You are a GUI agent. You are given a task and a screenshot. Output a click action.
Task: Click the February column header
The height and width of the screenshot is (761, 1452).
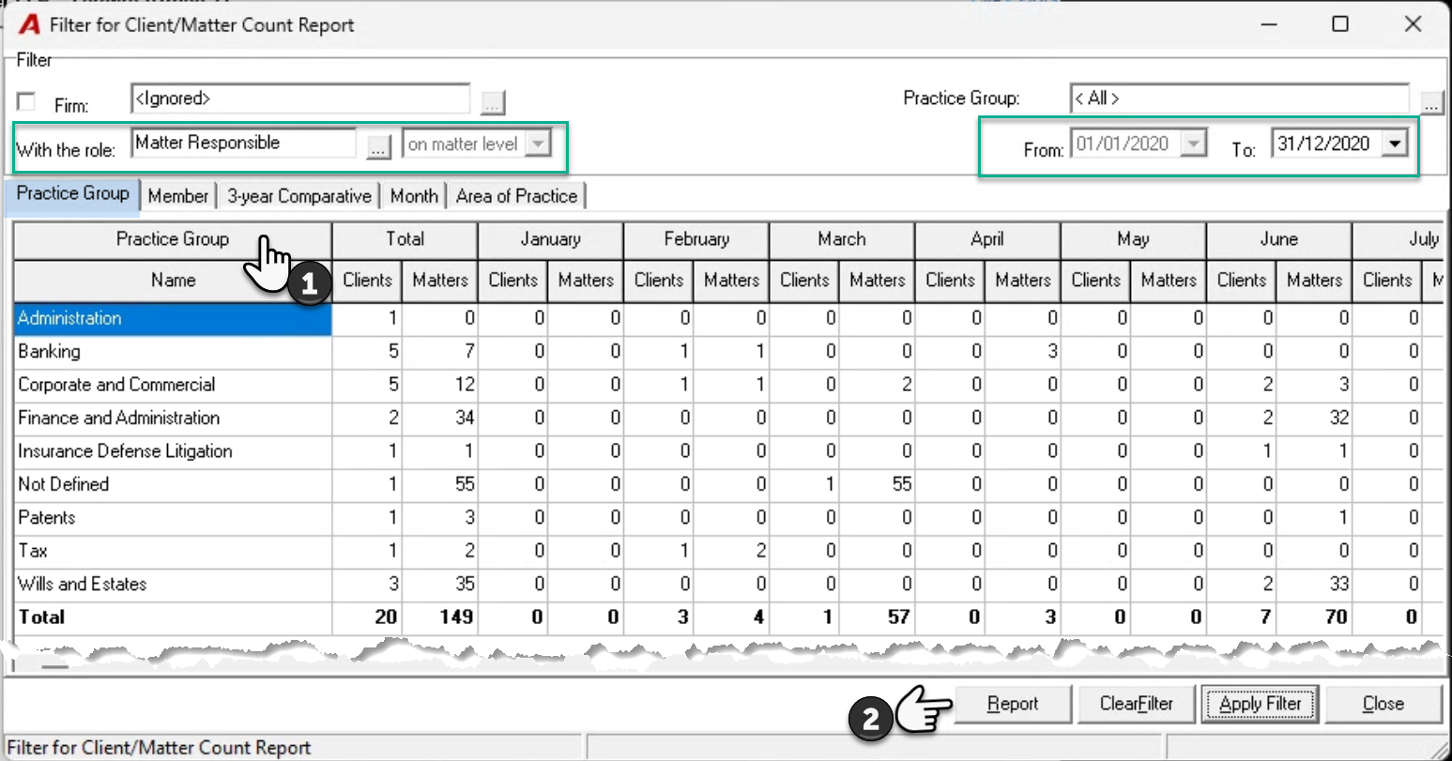point(696,240)
